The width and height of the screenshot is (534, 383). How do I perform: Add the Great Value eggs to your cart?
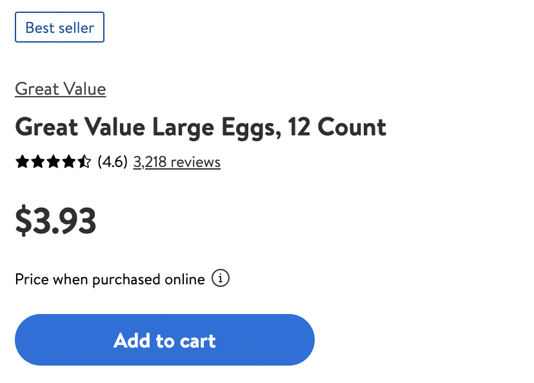coord(164,340)
